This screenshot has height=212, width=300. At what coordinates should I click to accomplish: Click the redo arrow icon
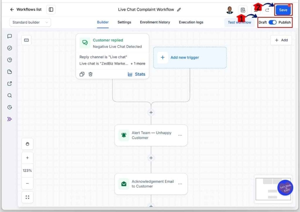(267, 10)
